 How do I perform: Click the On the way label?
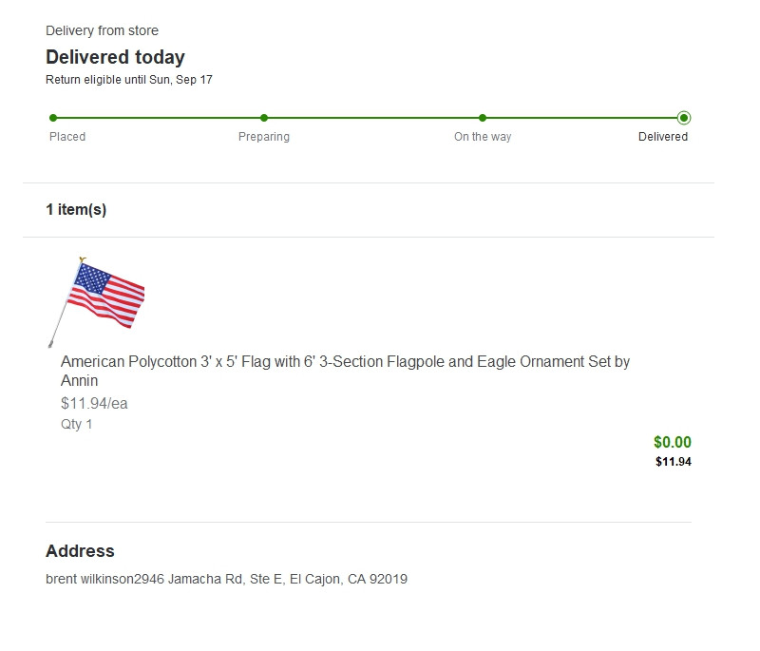[x=483, y=137]
